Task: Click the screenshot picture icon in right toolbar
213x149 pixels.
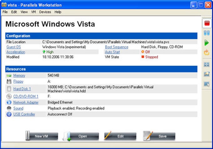Action: 207,74
